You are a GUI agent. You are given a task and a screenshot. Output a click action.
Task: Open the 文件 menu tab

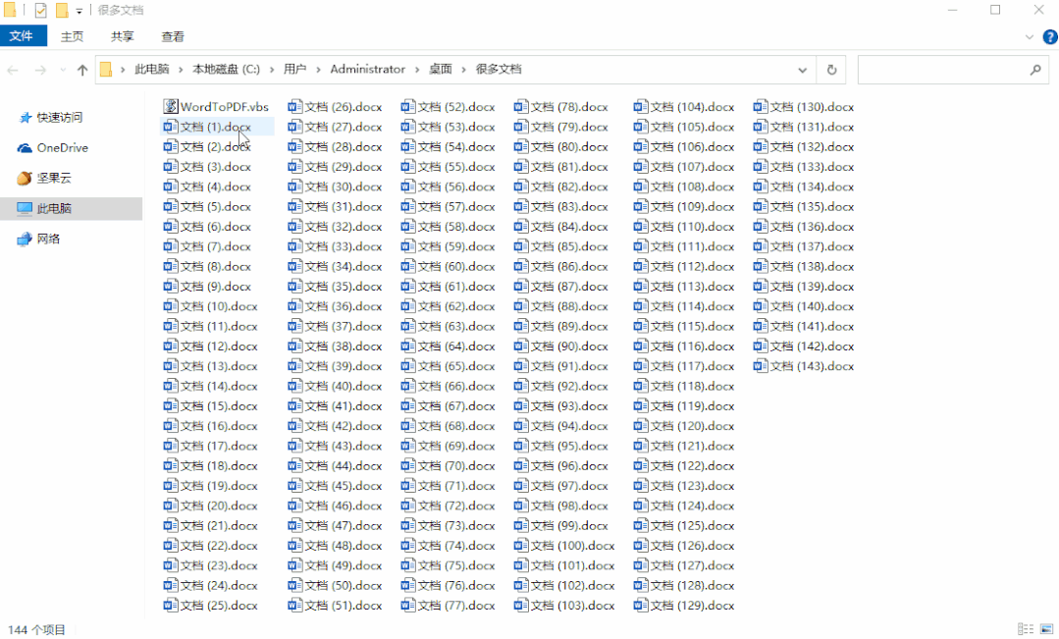tap(23, 35)
